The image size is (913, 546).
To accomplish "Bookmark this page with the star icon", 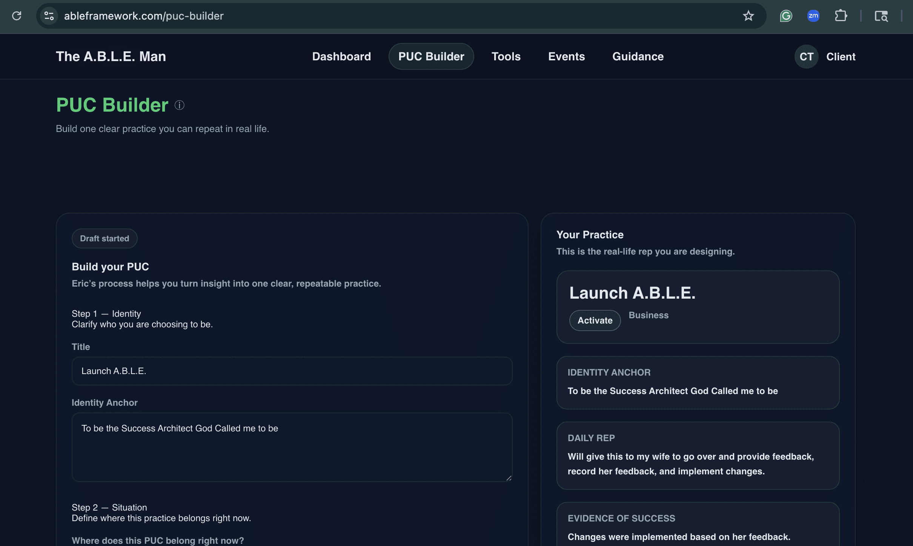I will (x=748, y=16).
